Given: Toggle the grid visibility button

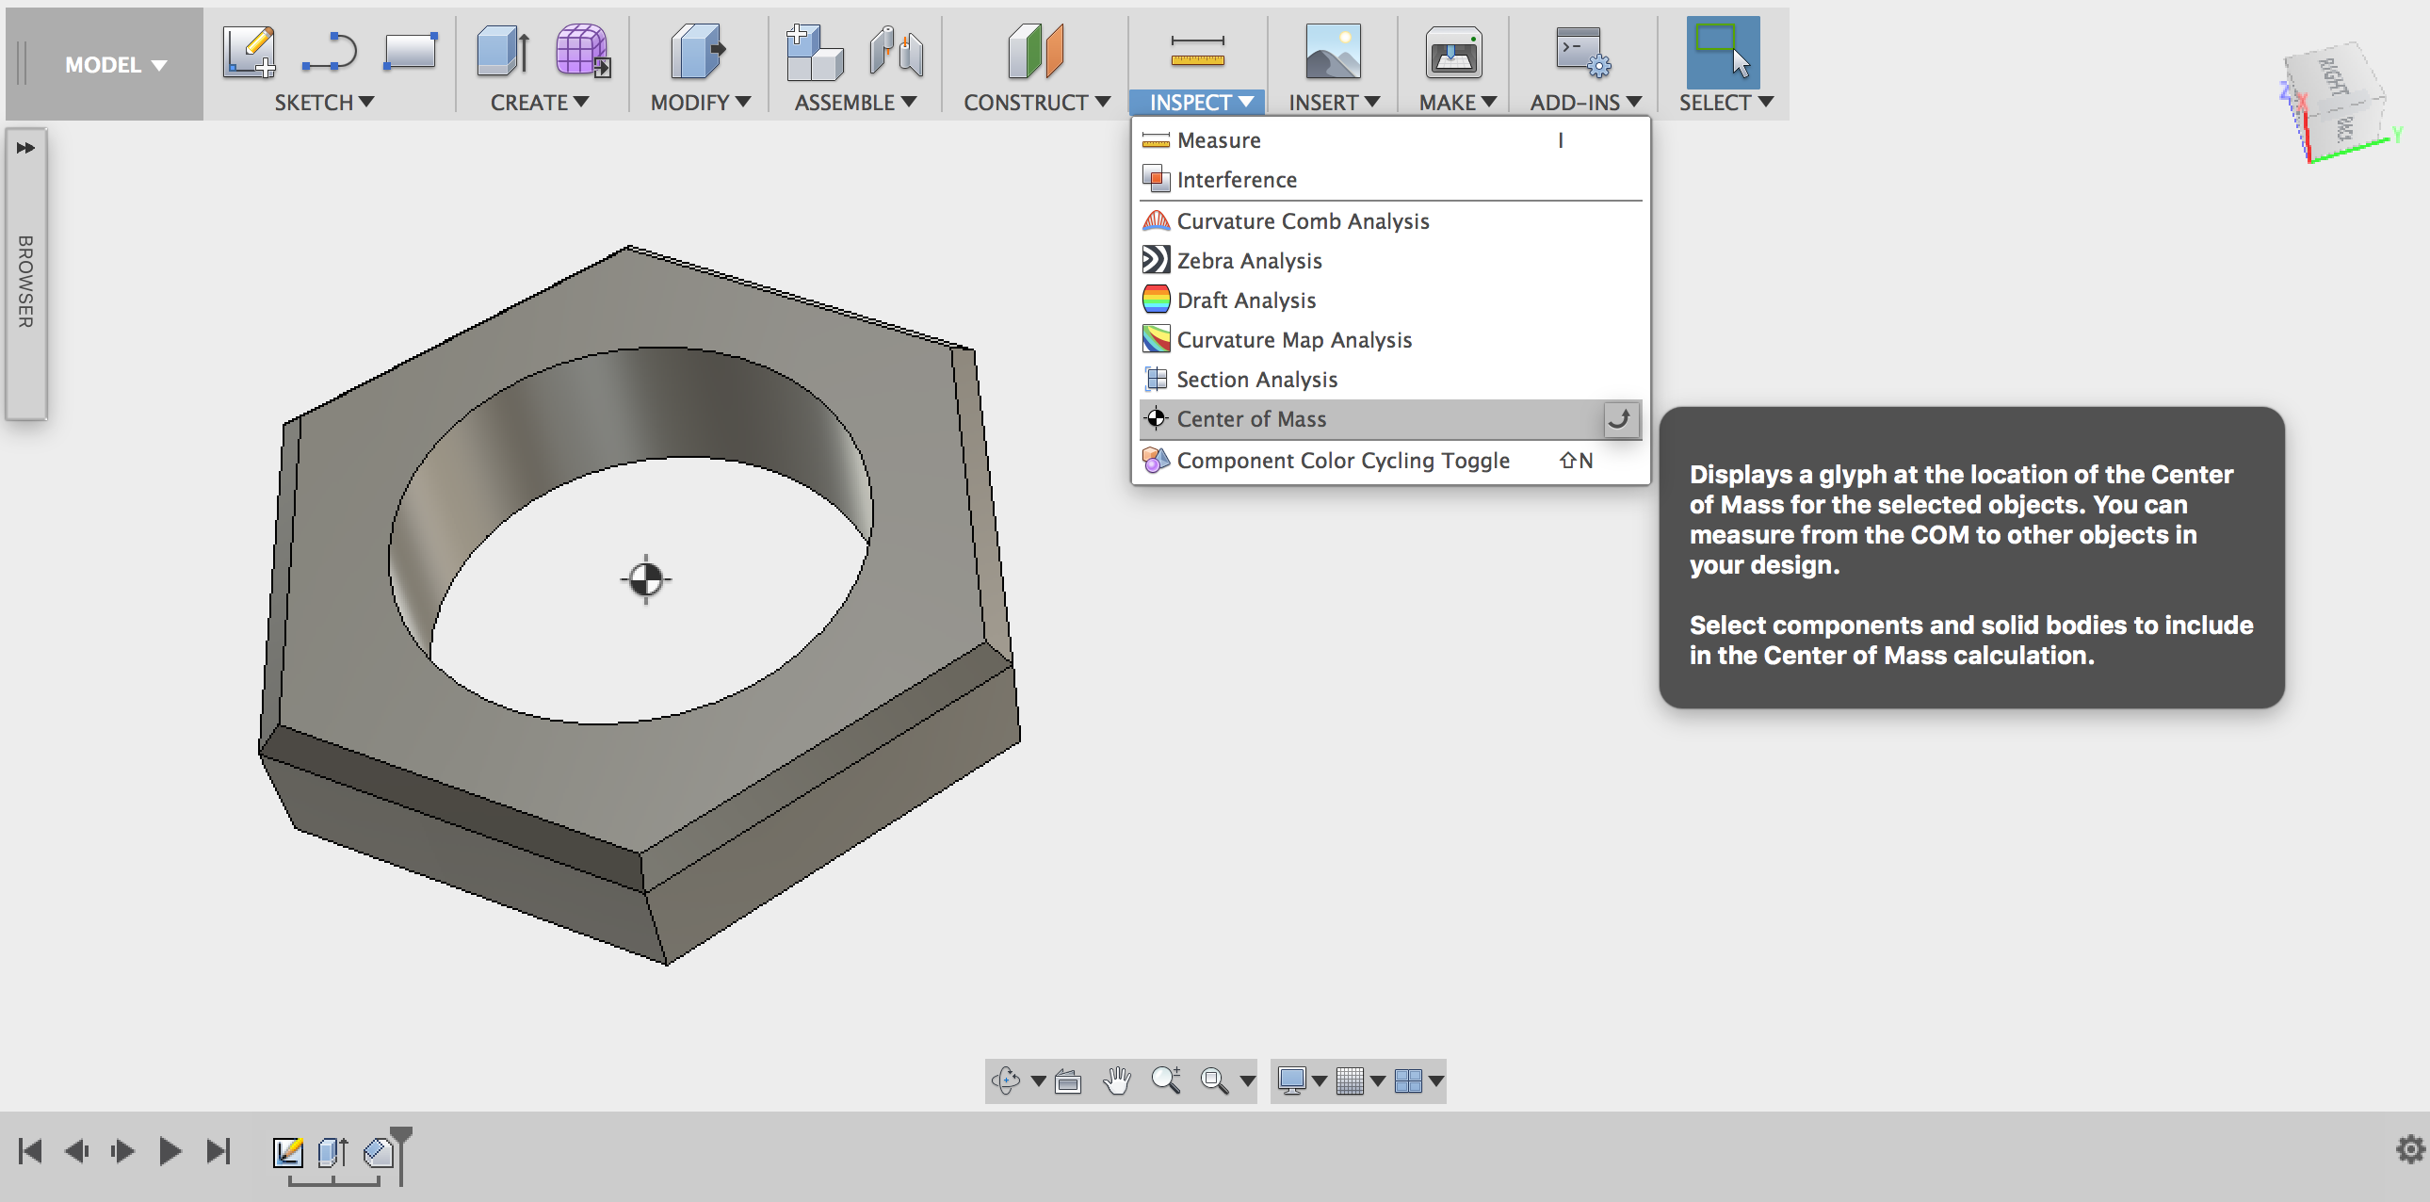Looking at the screenshot, I should (x=1347, y=1082).
